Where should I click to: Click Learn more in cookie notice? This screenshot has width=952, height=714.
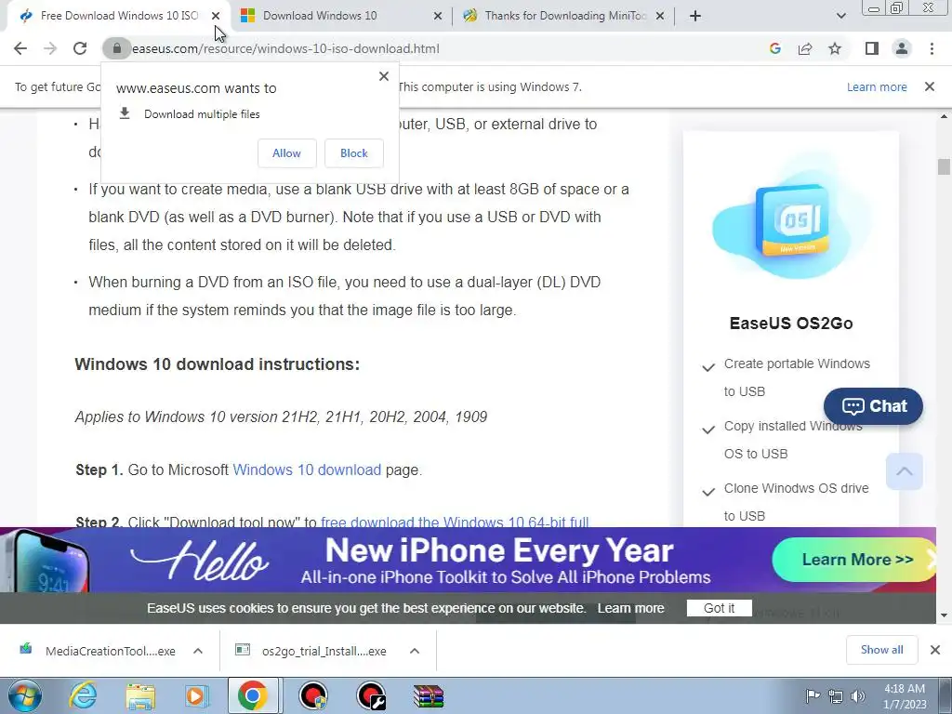[631, 608]
